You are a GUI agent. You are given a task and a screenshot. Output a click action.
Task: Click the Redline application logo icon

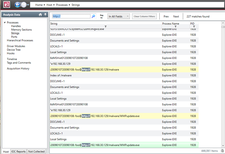[x=6, y=5]
